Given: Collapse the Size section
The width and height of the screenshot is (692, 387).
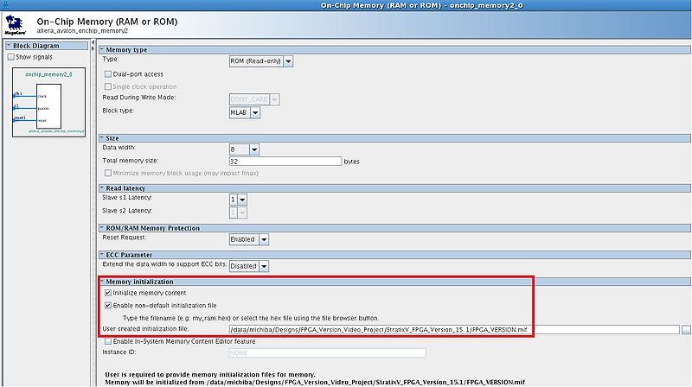Looking at the screenshot, I should pyautogui.click(x=101, y=138).
